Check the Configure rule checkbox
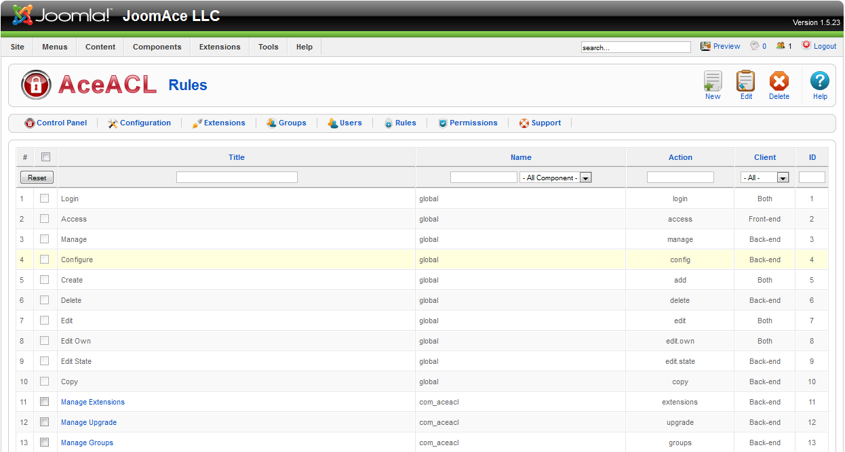Viewport: 845px width, 452px height. (45, 260)
